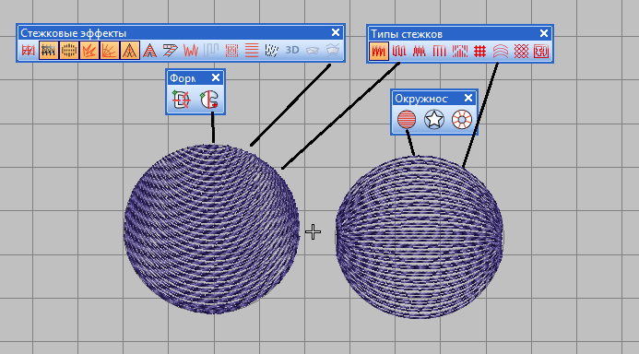Click the 3D stitch effect button
639x354 pixels.
pyautogui.click(x=292, y=50)
